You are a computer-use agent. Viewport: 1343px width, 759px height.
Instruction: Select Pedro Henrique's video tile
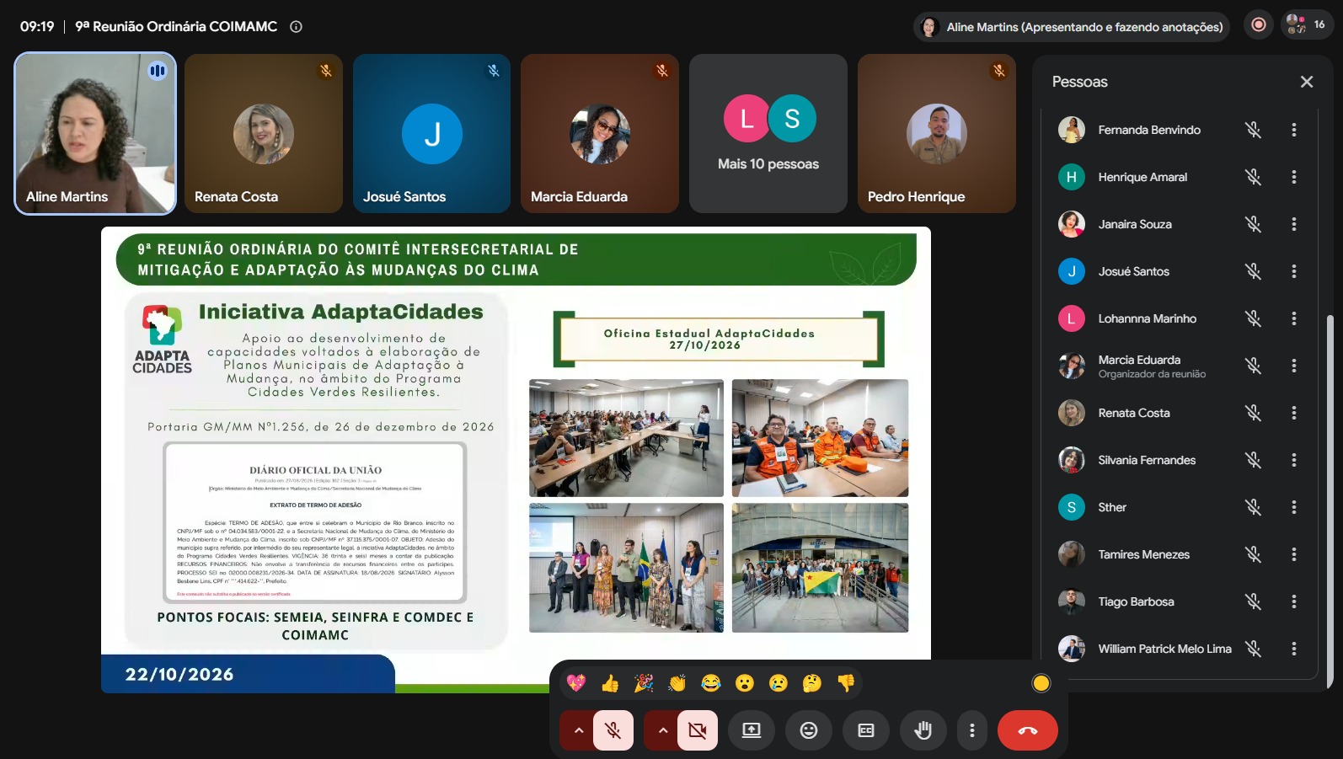click(x=937, y=133)
